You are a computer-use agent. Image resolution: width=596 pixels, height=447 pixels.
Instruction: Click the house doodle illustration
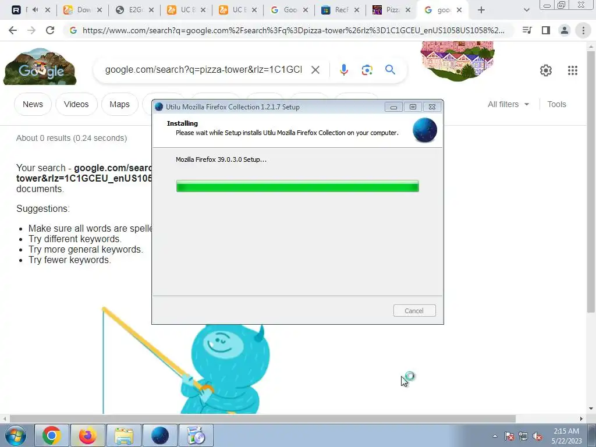457,61
